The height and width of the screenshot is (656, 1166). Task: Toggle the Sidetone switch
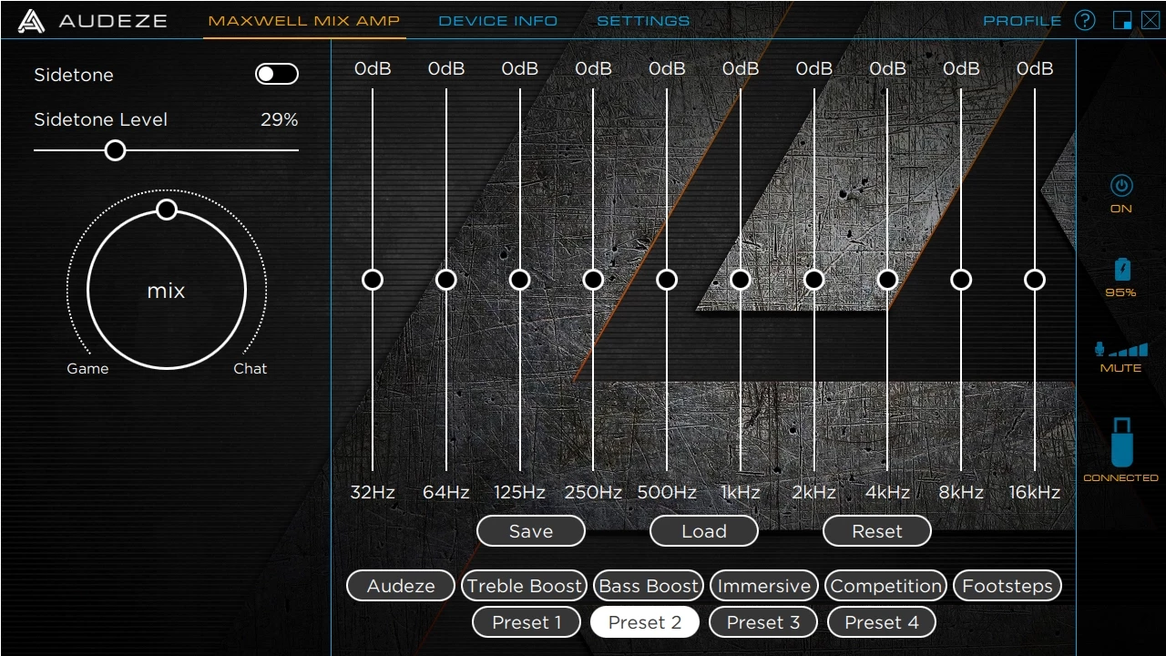coord(277,75)
